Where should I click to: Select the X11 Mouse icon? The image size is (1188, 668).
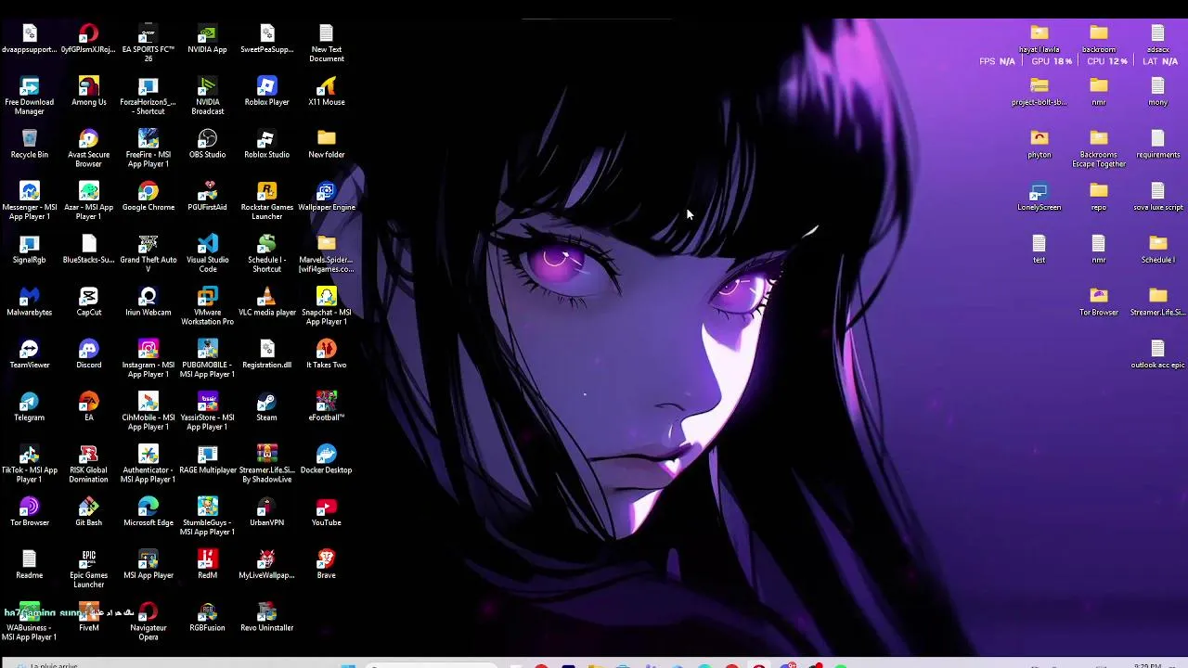pos(326,92)
